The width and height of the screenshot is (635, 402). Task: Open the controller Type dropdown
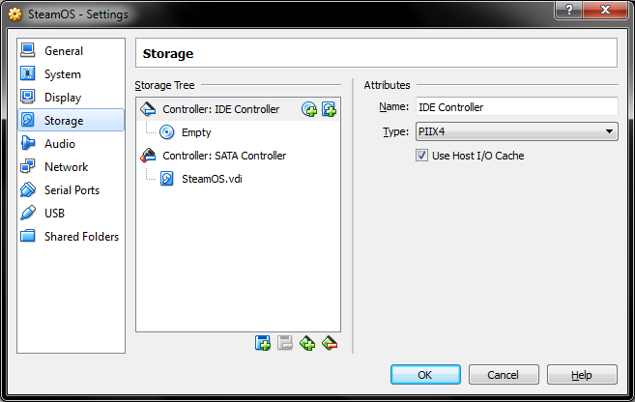[x=516, y=132]
